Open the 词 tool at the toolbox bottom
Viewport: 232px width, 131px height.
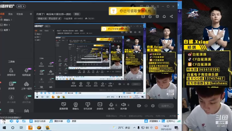[x=11, y=111]
